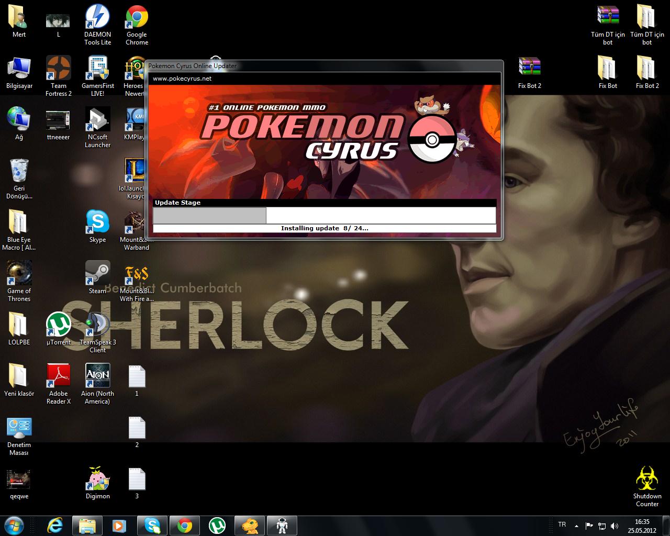Open the Mert user folder icon

point(19,21)
